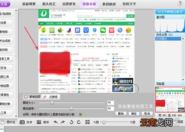Zoom in with the magnifier plus icon
This screenshot has width=185, height=132.
click(x=133, y=122)
